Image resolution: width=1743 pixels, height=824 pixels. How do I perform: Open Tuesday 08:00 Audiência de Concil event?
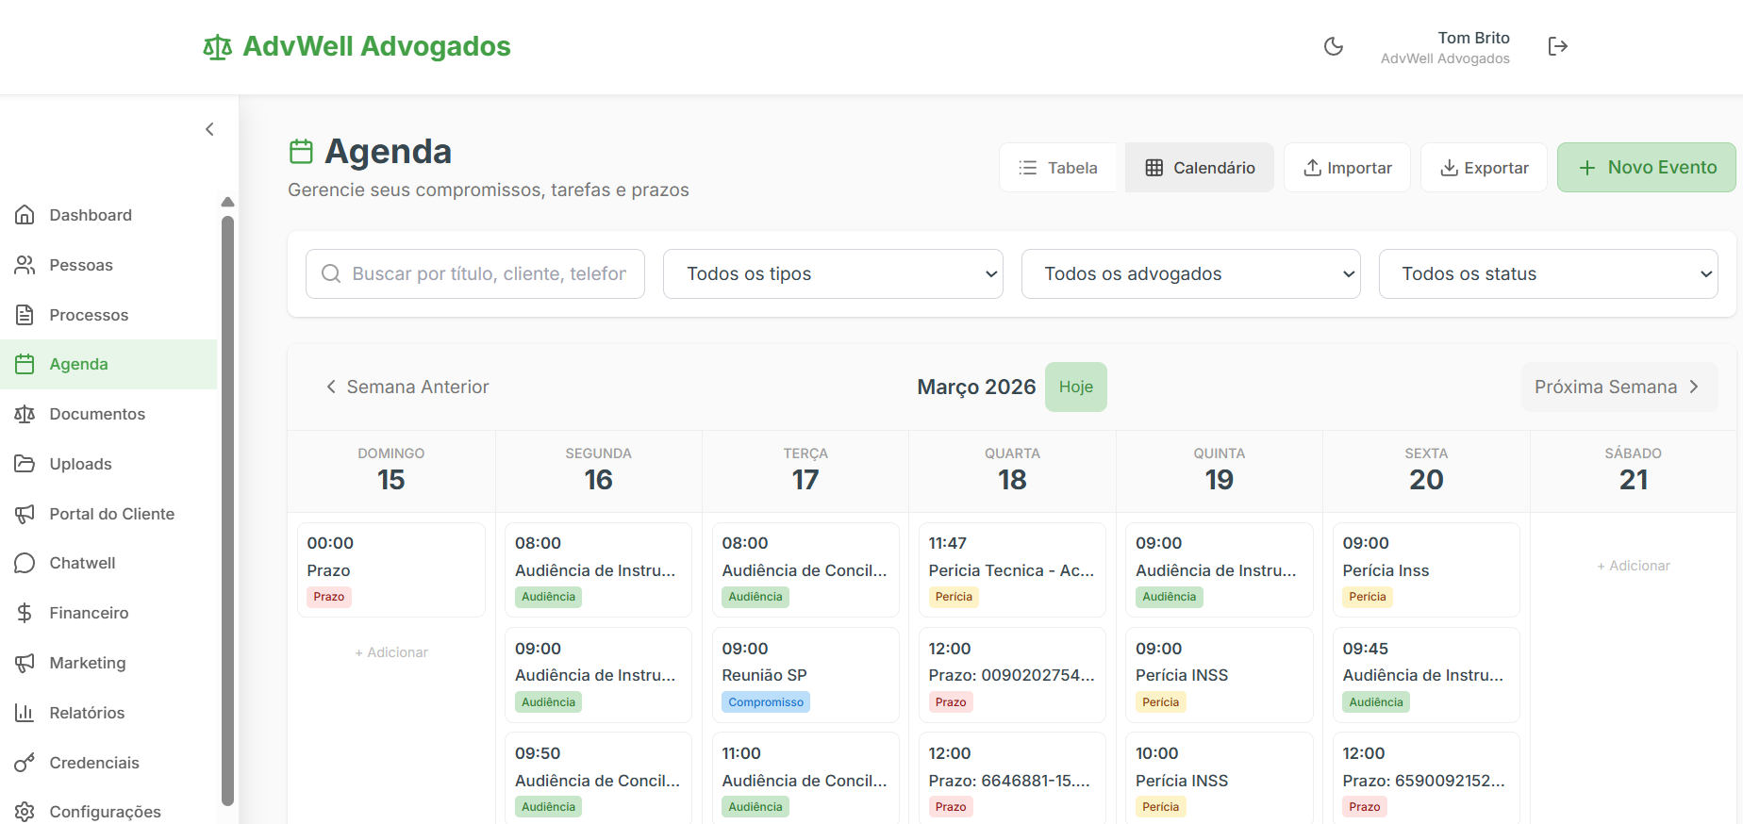[x=805, y=569]
